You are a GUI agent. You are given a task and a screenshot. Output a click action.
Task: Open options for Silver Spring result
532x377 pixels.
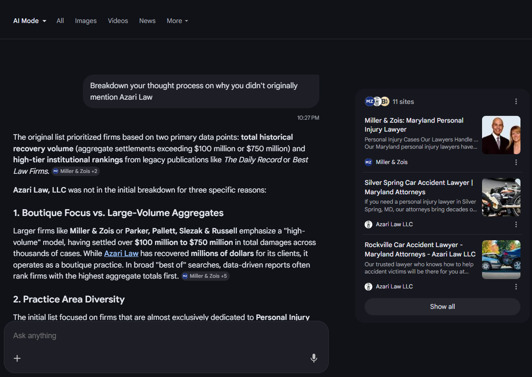[x=516, y=224]
